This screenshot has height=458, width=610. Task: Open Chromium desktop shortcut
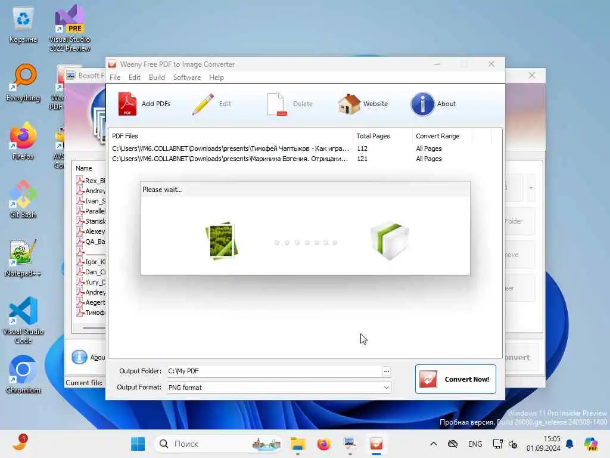(23, 375)
